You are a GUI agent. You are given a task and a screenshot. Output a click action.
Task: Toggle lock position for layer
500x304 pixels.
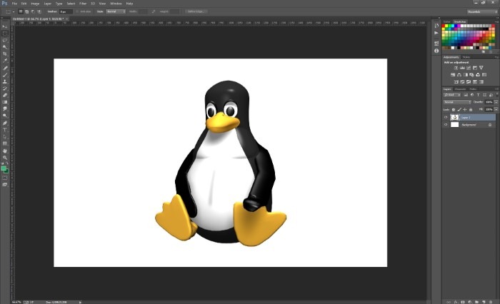465,110
